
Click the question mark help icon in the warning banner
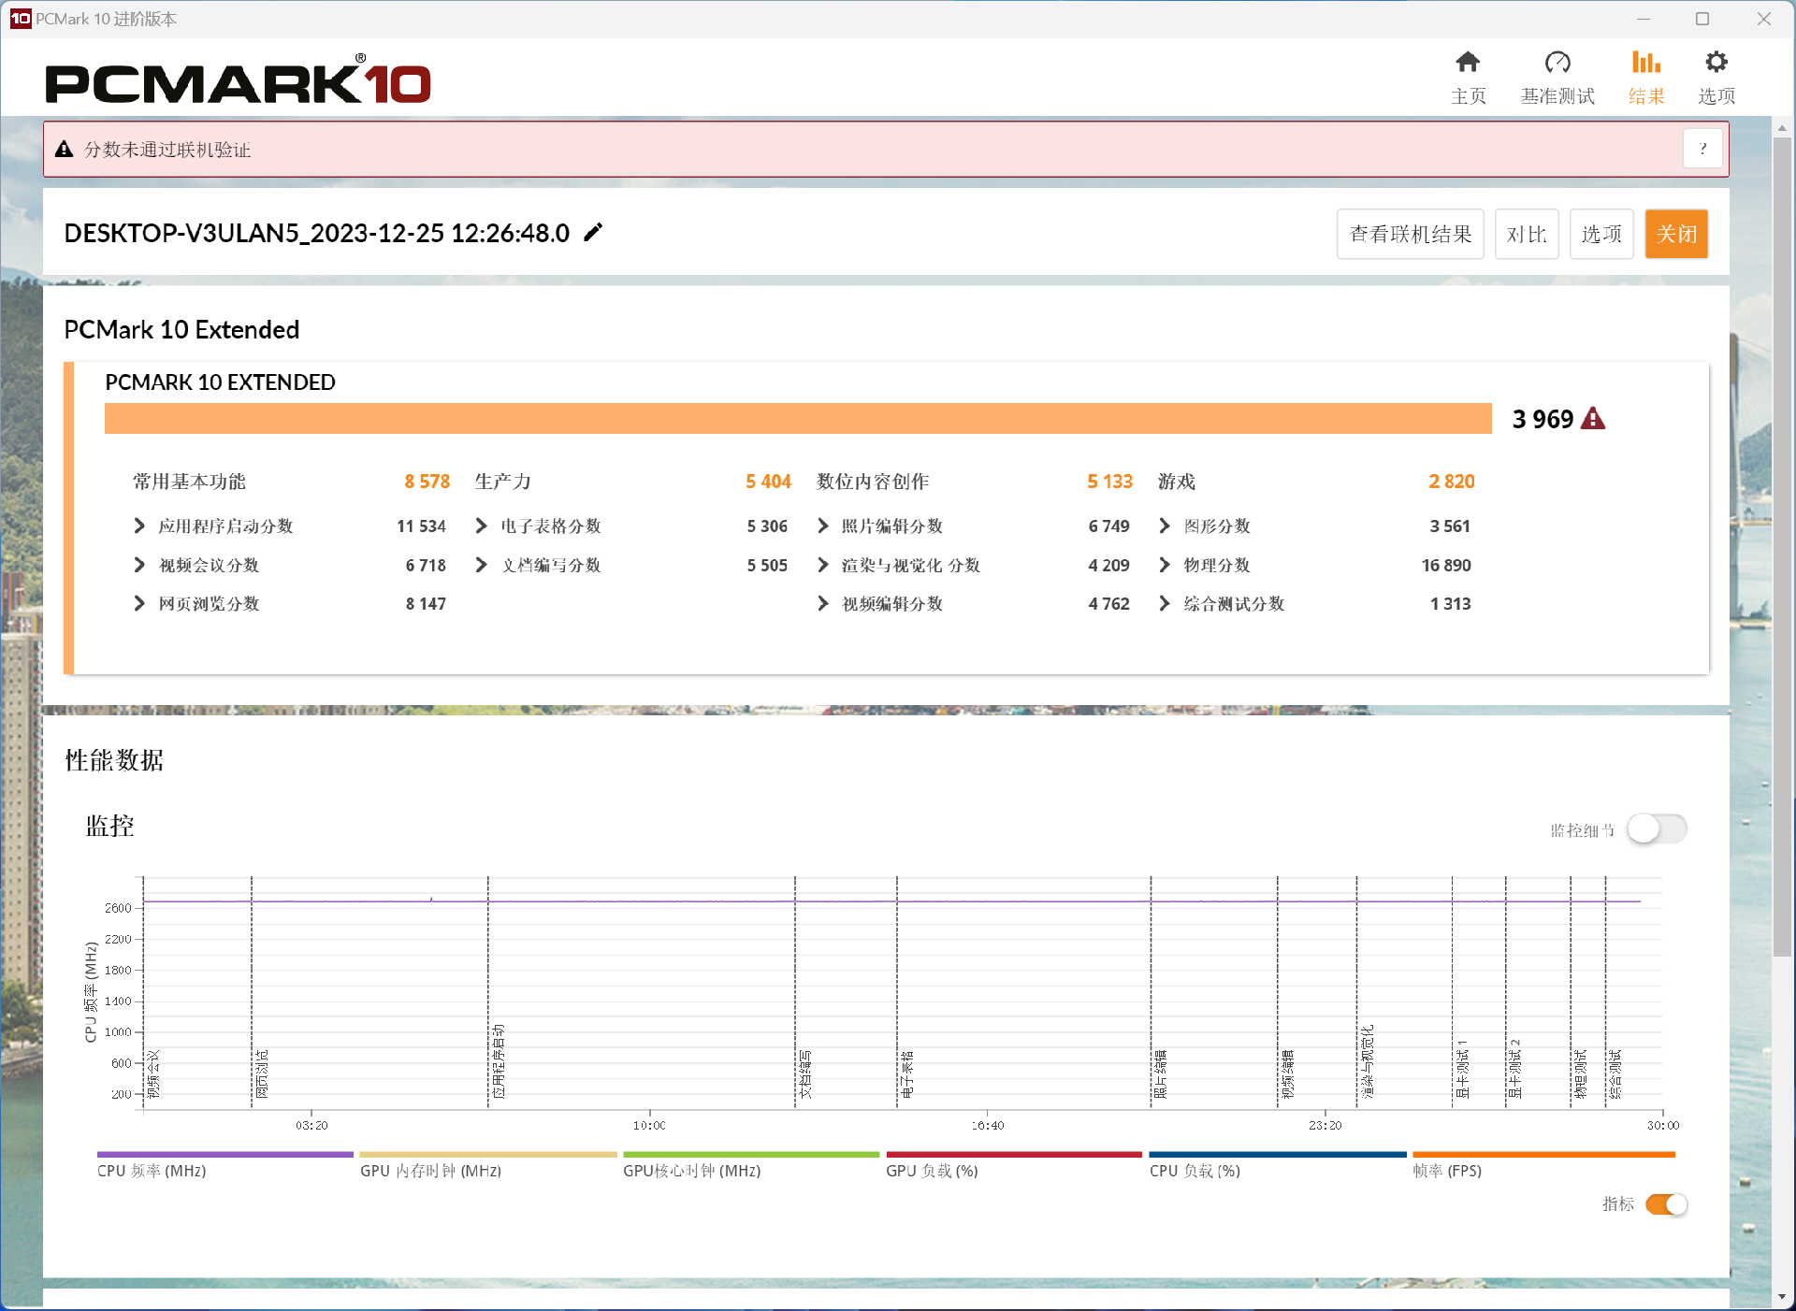tap(1702, 149)
